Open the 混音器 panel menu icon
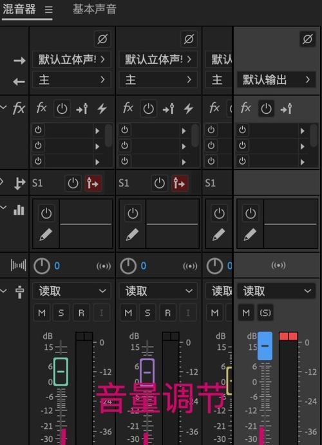322x445 pixels. (49, 10)
